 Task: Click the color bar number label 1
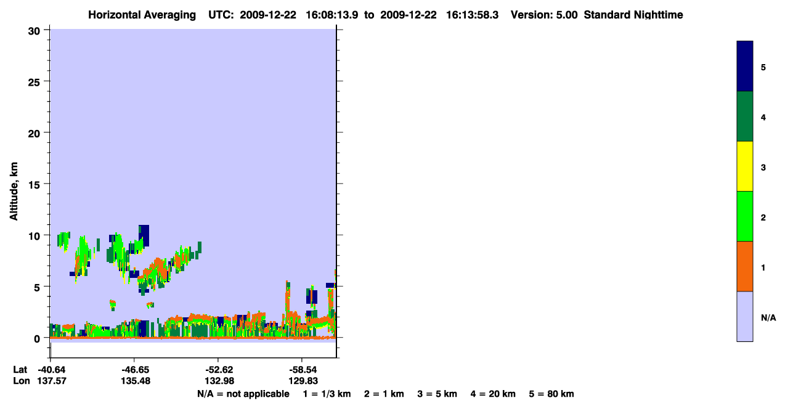point(763,267)
